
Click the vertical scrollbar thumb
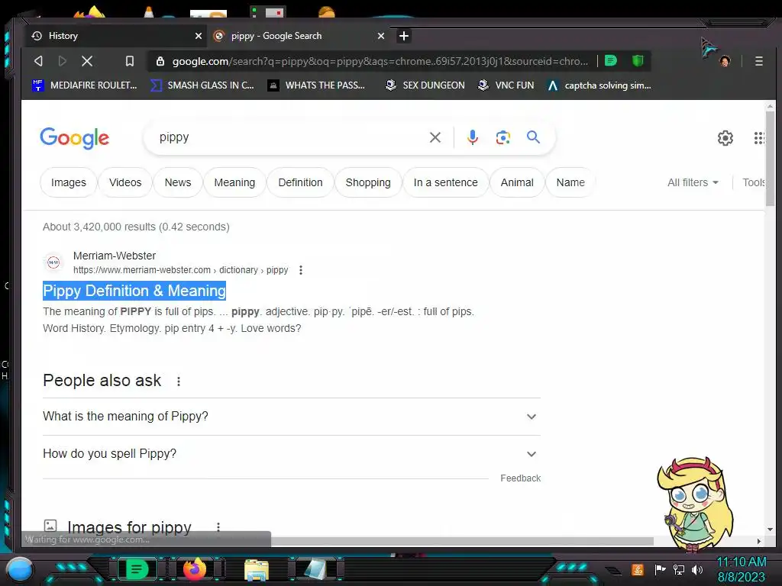(x=770, y=159)
